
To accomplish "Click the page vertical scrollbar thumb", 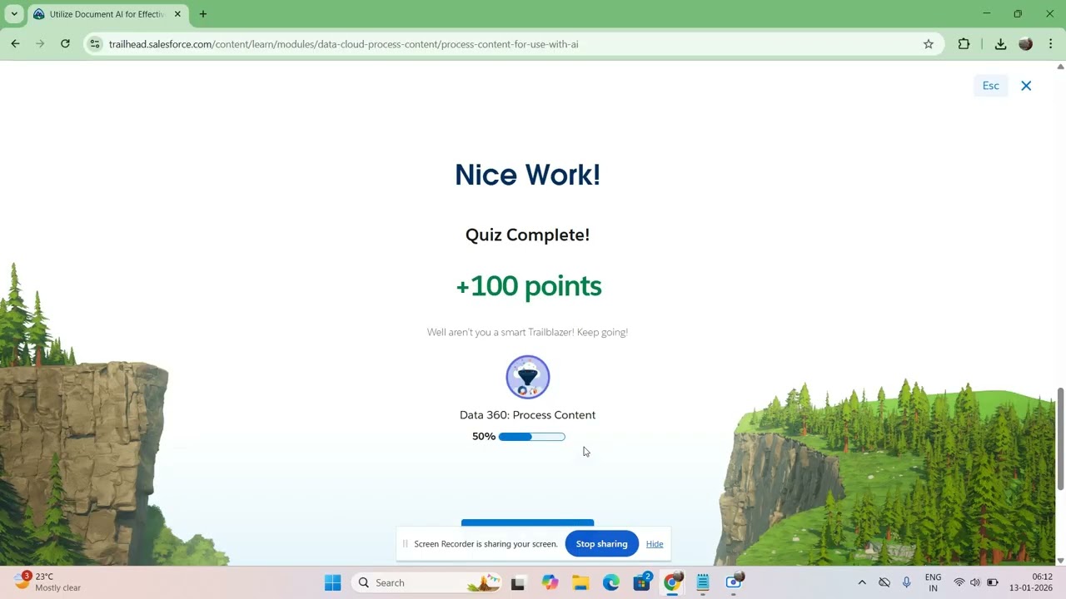I will [x=1060, y=438].
